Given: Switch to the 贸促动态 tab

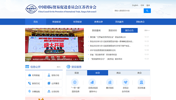Looking at the screenshot, I should 113,30.
